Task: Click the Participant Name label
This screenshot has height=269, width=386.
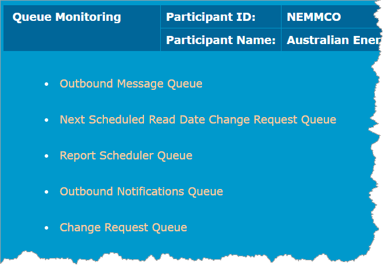Action: click(x=221, y=41)
